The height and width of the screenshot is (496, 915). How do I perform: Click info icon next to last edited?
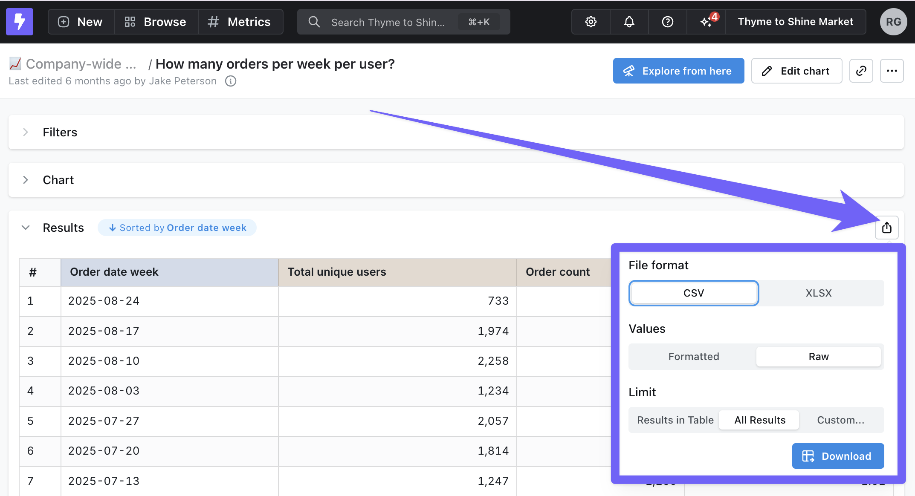point(231,81)
